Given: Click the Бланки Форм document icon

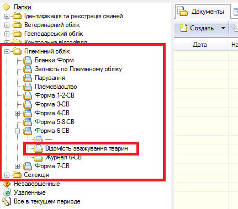Looking at the screenshot, I should pyautogui.click(x=28, y=60).
